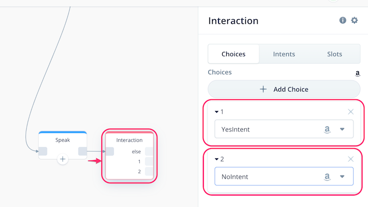Open the info icon beside Interaction title

pos(343,20)
